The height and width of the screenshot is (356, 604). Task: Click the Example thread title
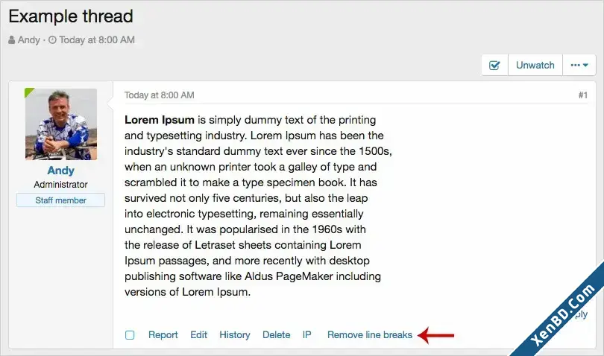pyautogui.click(x=71, y=16)
